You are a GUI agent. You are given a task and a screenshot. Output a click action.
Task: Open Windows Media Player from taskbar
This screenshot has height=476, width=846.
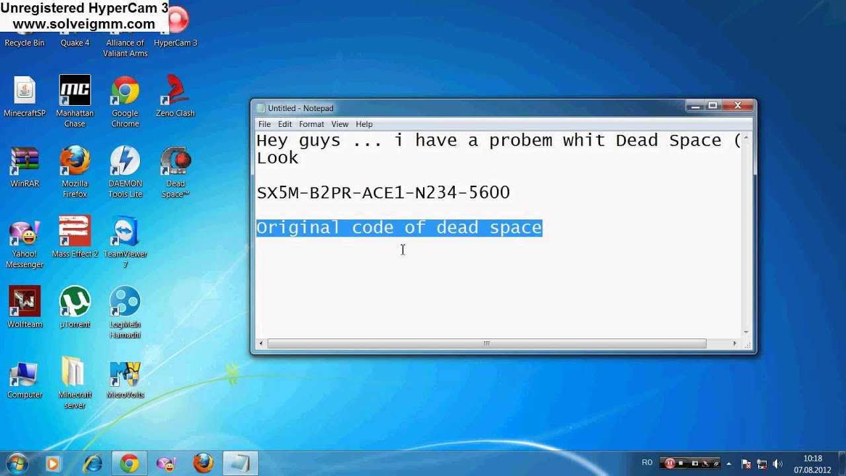53,463
